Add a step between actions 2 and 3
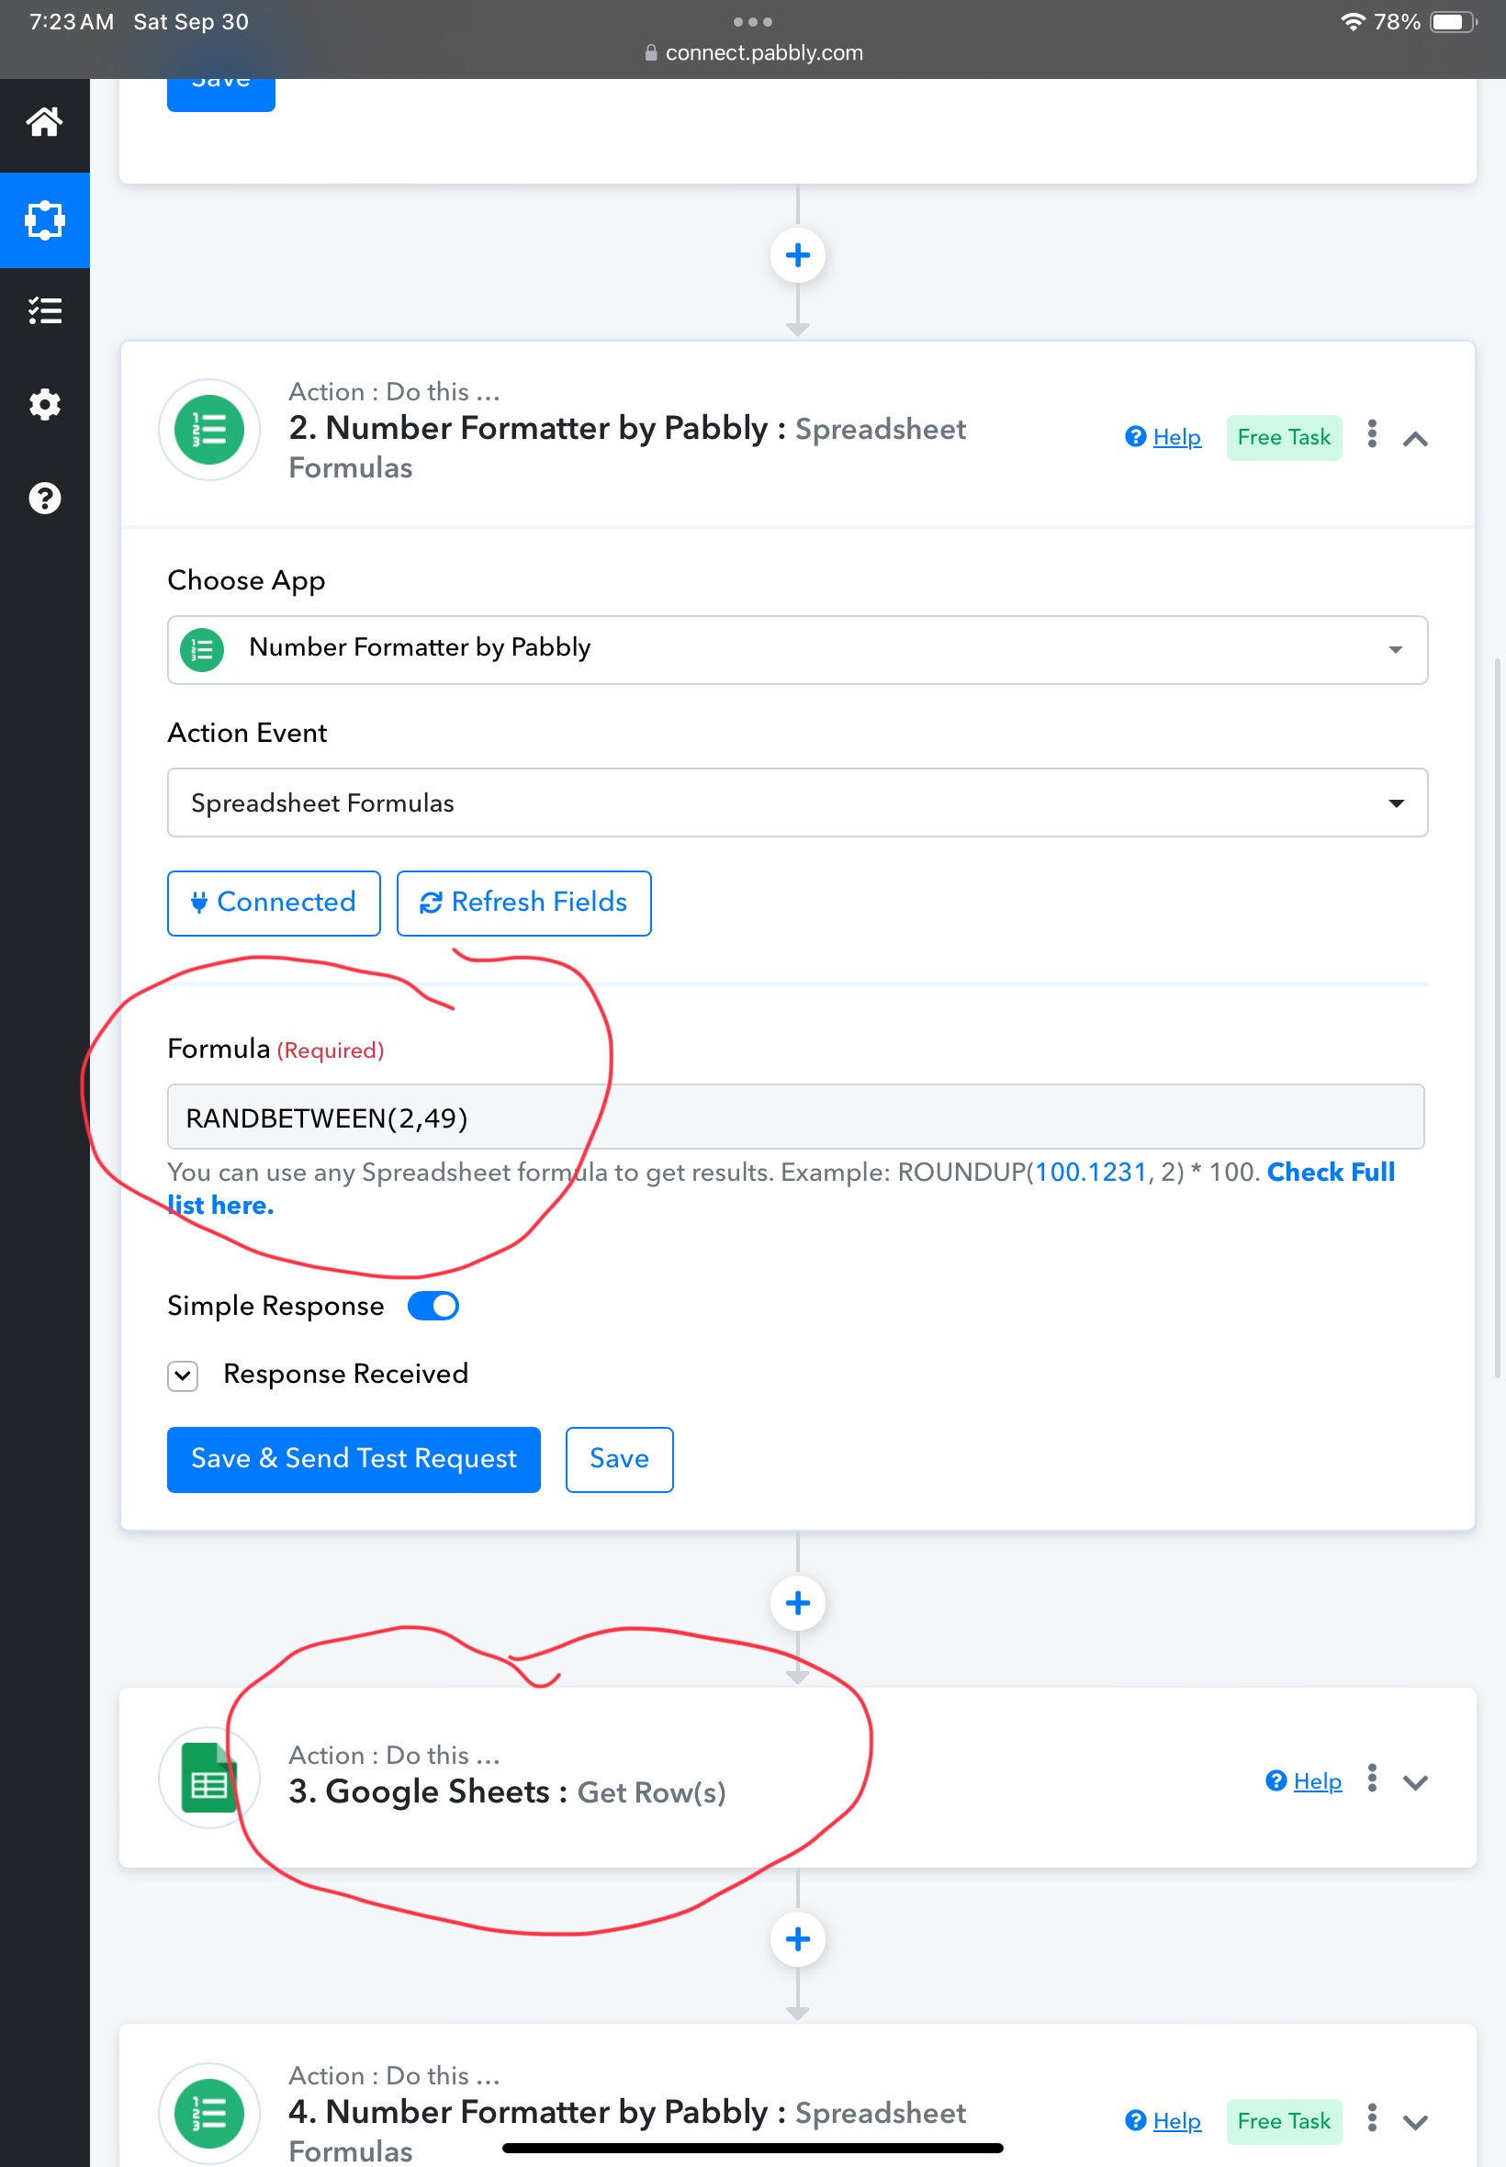This screenshot has height=2167, width=1506. click(x=797, y=1602)
